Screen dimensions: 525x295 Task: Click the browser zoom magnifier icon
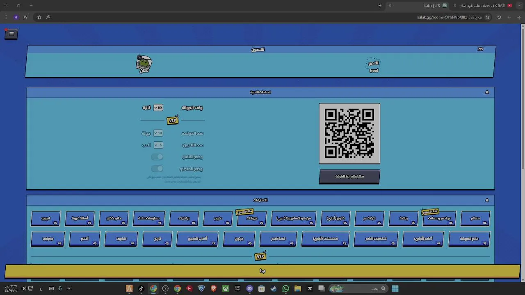coord(48,17)
